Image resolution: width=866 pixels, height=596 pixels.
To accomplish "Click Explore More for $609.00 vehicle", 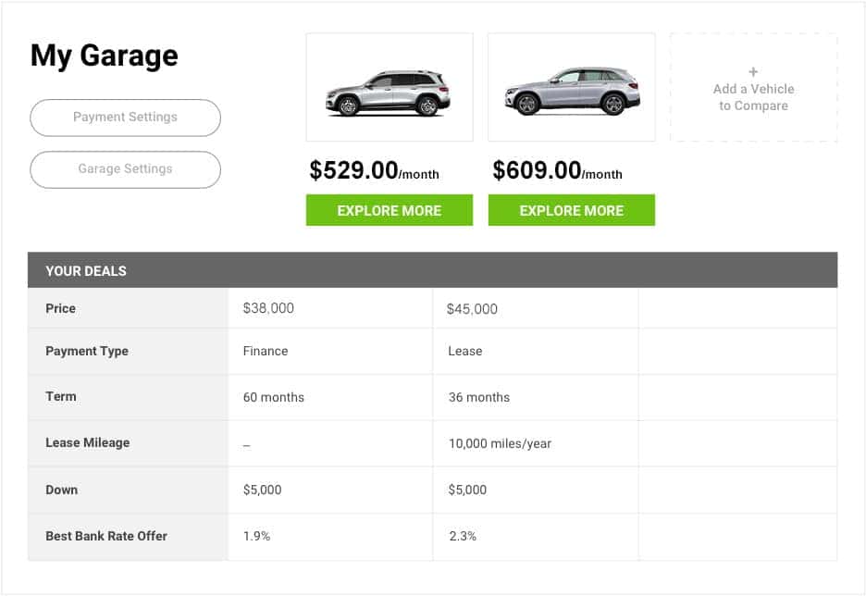I will click(572, 210).
